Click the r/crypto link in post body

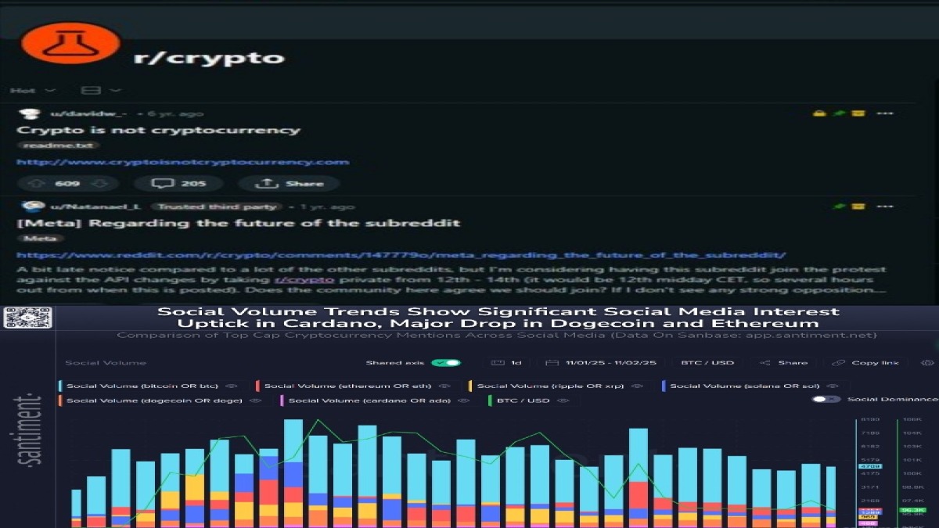click(304, 279)
